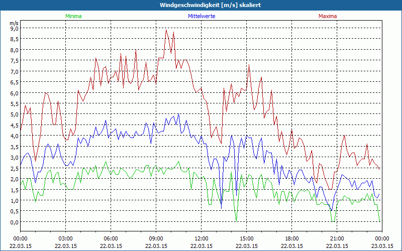Image resolution: width=402 pixels, height=251 pixels.
Task: Click the 12:00 time axis label
Action: (202, 239)
